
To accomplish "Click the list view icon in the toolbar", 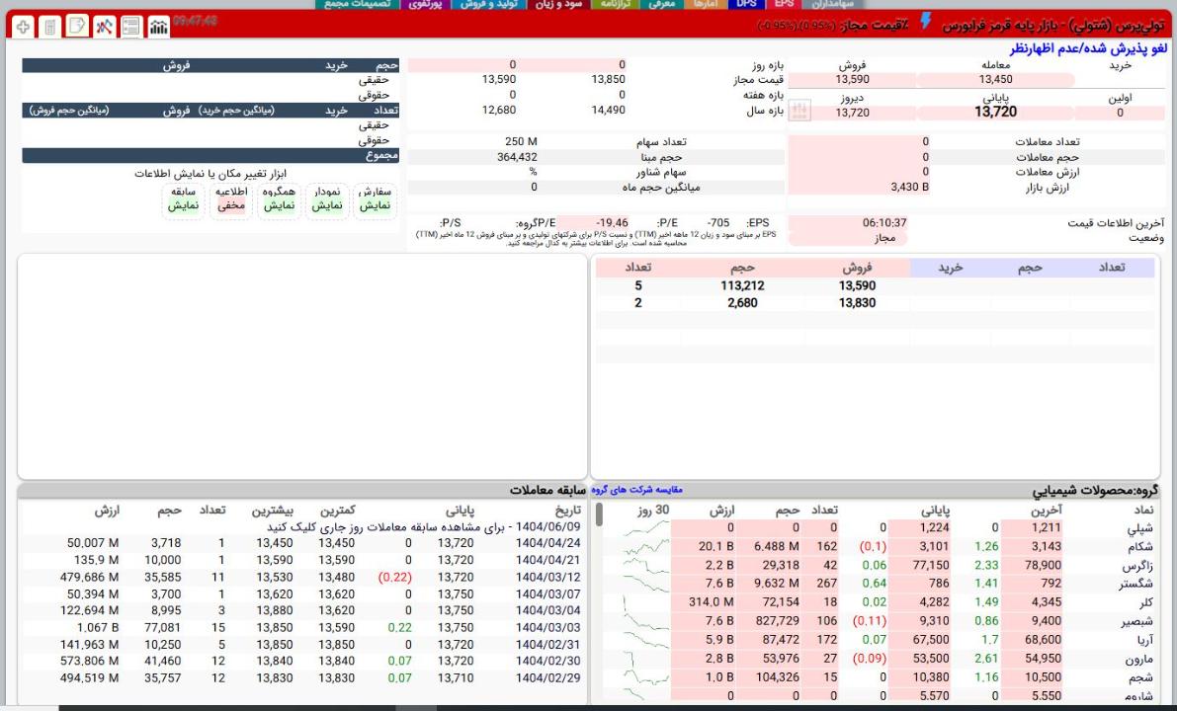I will (x=130, y=27).
